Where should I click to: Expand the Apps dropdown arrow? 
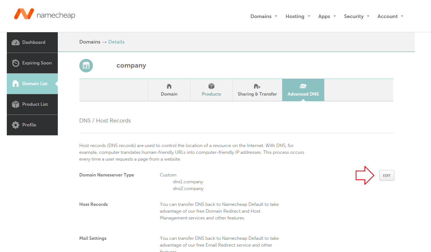click(335, 16)
